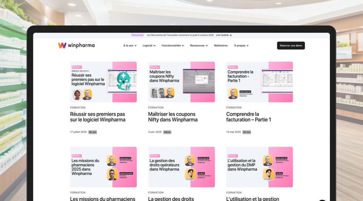Click the 48min duration badge
This screenshot has width=363, height=201.
(x=167, y=132)
